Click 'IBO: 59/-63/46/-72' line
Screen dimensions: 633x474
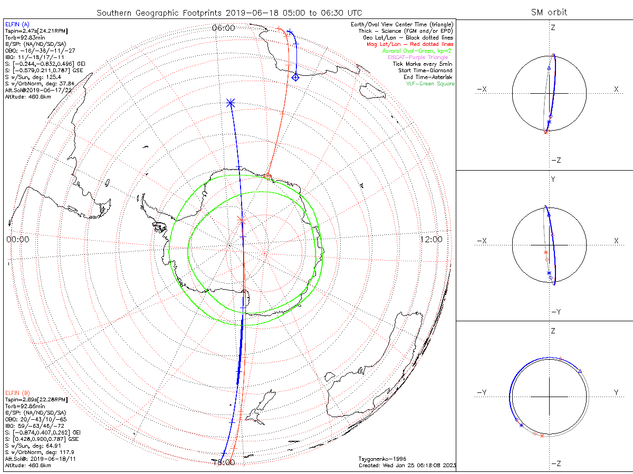(x=35, y=426)
